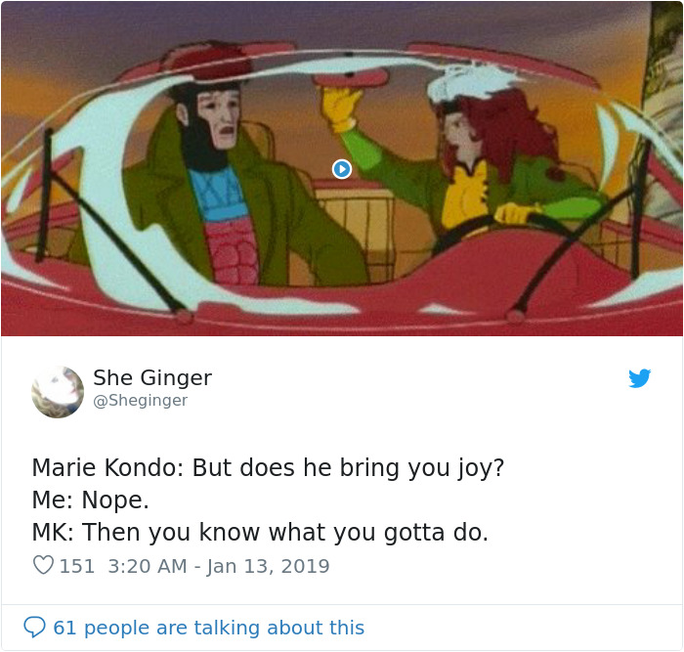Click the She Ginger display name
The height and width of the screenshot is (652, 684).
point(152,378)
